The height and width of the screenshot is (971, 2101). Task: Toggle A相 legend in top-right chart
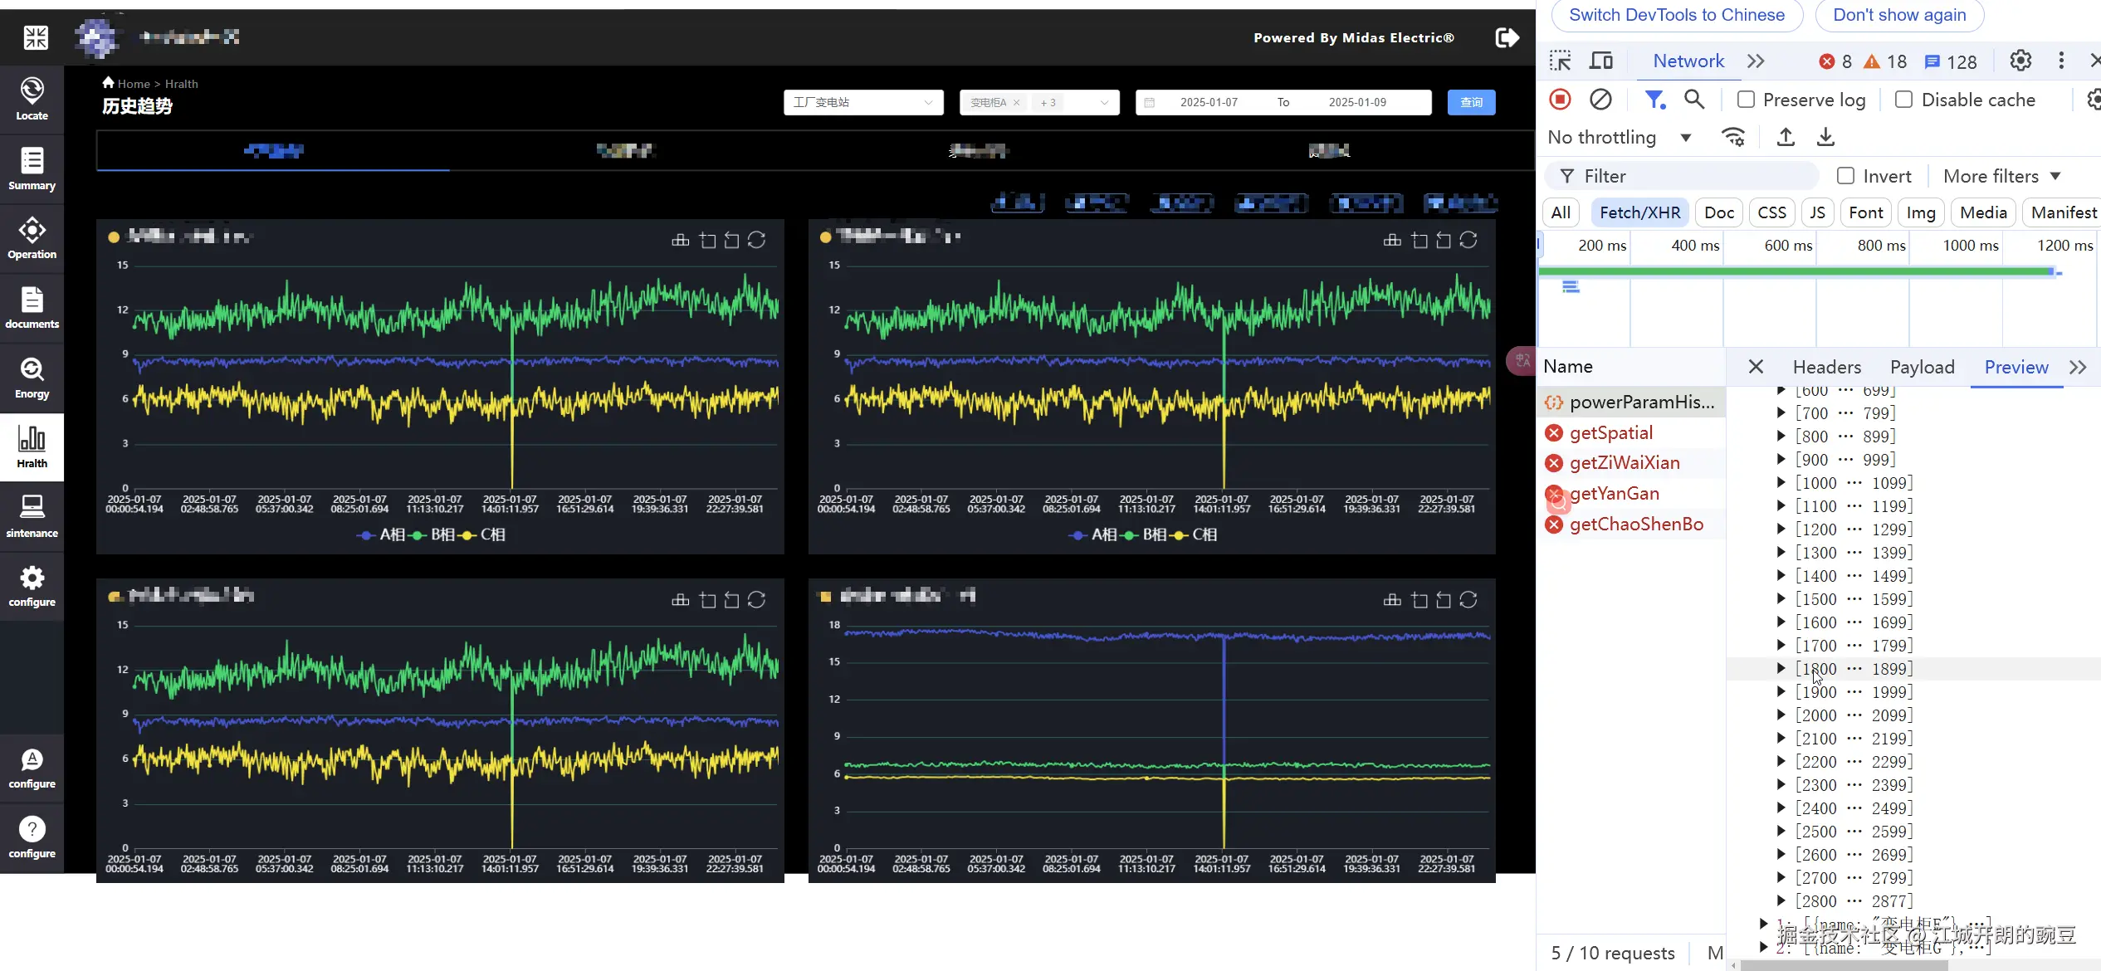(1092, 535)
